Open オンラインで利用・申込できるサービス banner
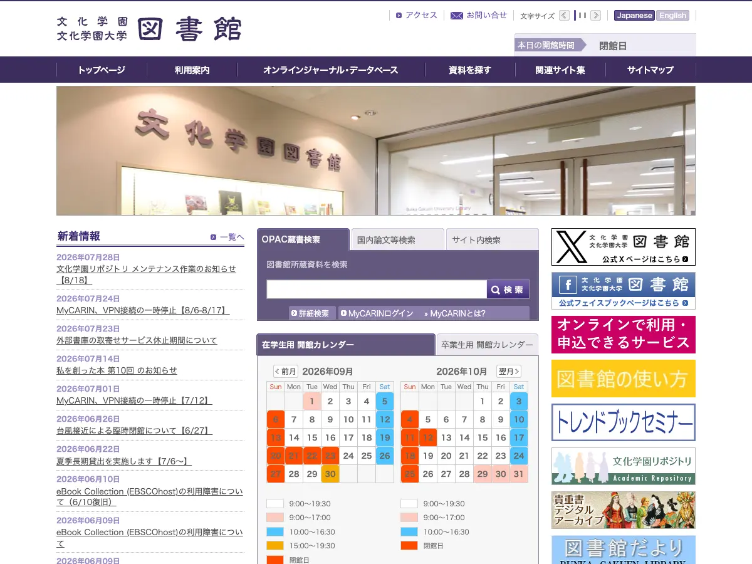 (x=624, y=335)
